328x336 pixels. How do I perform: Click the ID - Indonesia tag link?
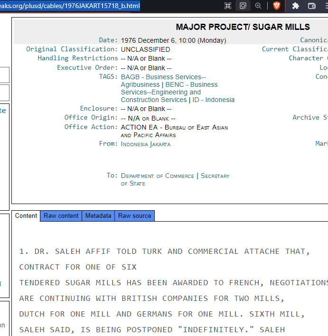pos(213,100)
